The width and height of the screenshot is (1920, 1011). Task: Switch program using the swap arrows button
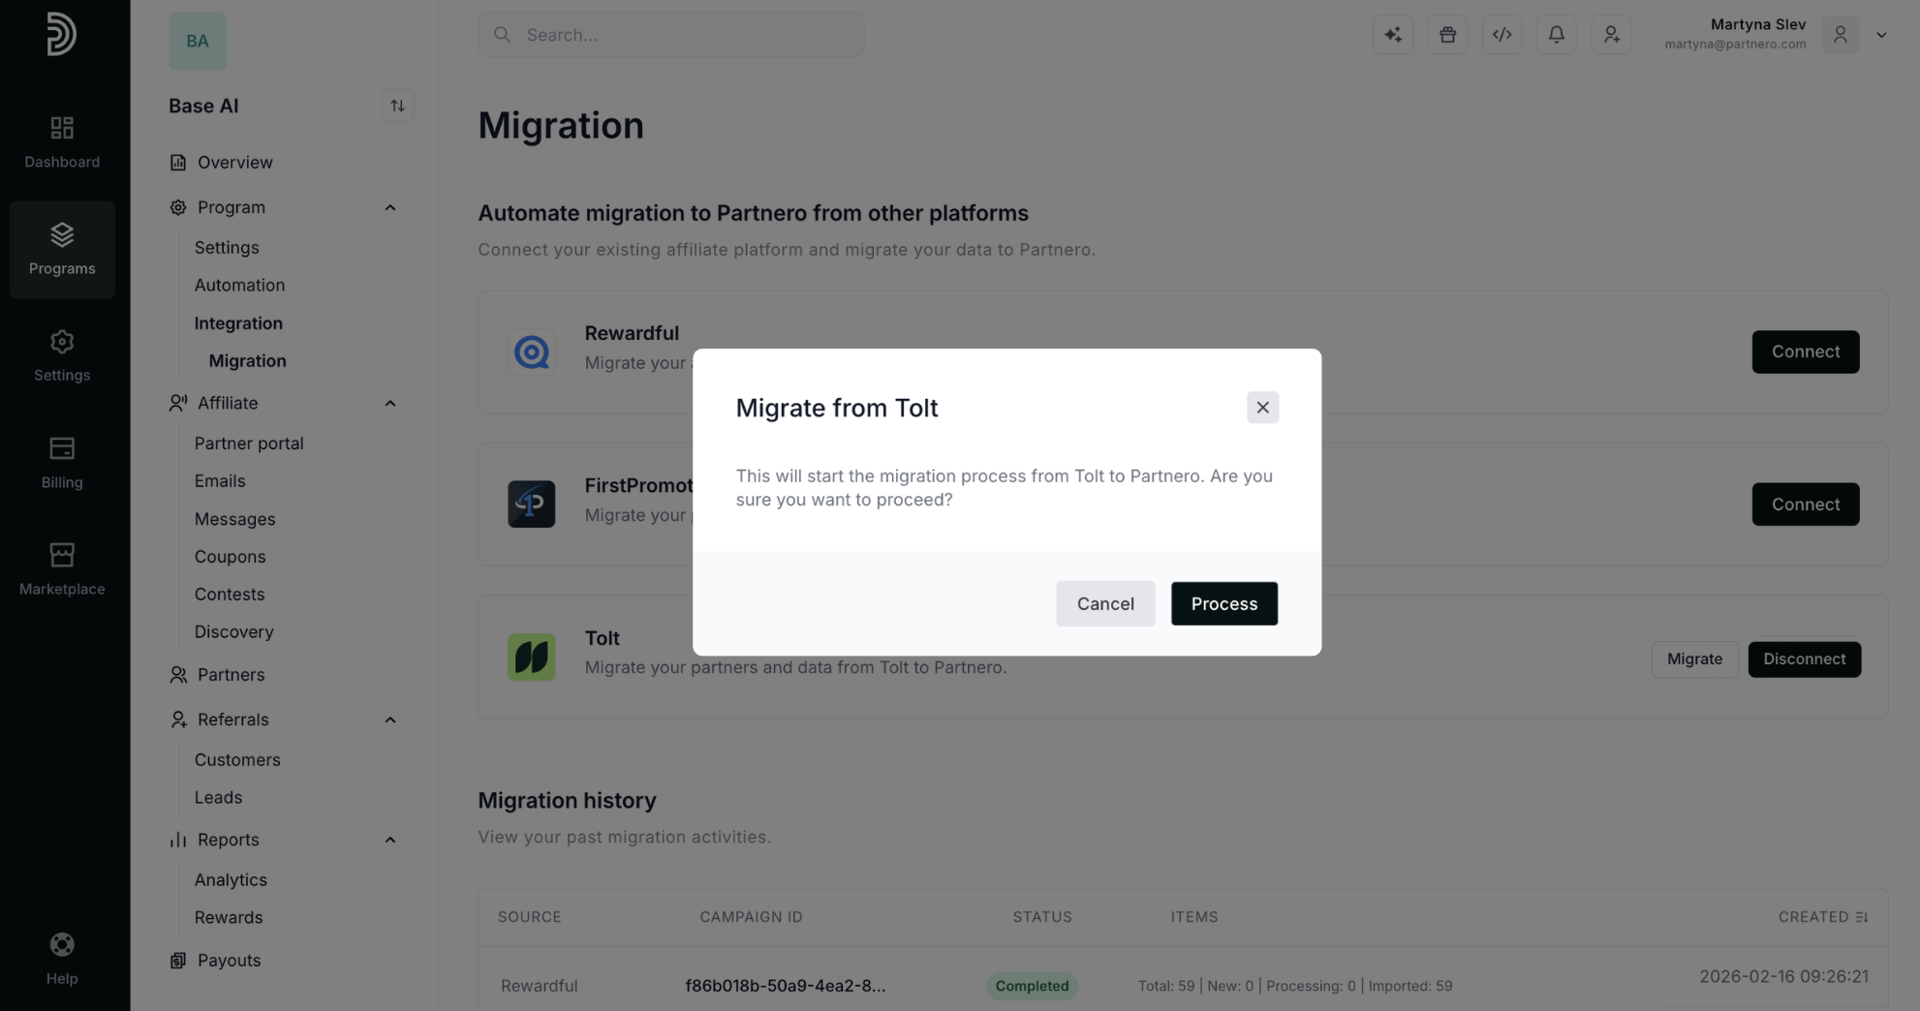(397, 106)
